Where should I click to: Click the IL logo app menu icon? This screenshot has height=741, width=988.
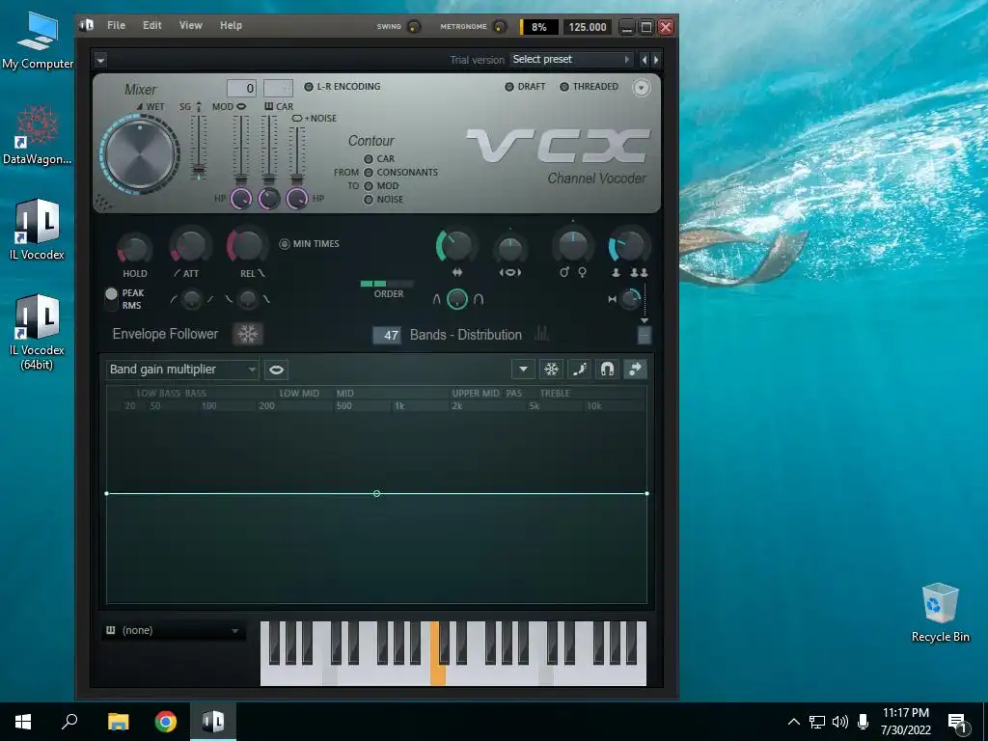click(x=87, y=25)
